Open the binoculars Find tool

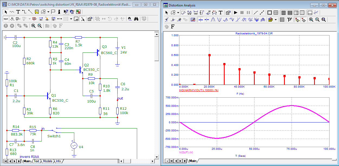136,19
